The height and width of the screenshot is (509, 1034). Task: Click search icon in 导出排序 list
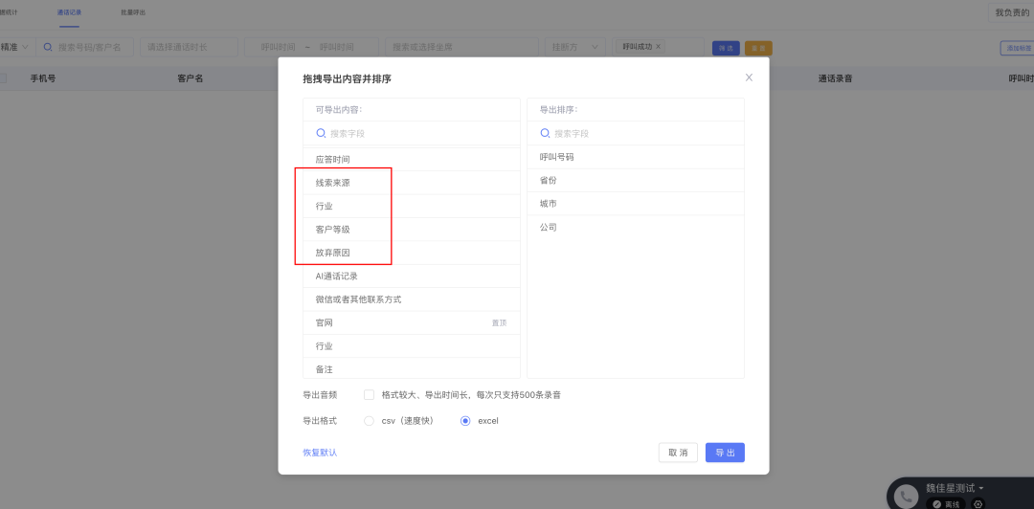tap(545, 133)
